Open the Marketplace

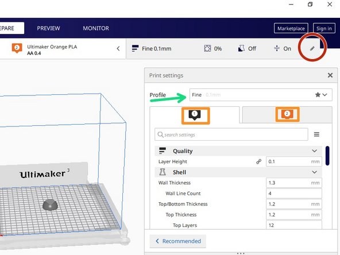[x=291, y=28]
